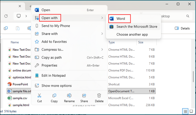Click the Microsoft Store icon
The width and height of the screenshot is (196, 115).
click(111, 26)
